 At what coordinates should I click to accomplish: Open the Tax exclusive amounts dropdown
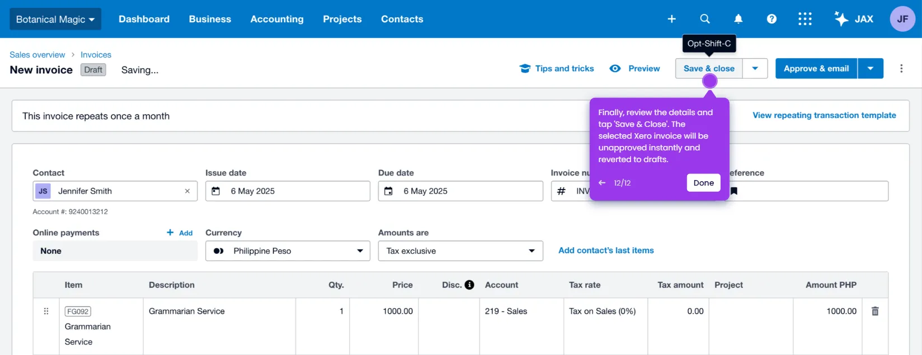click(460, 251)
